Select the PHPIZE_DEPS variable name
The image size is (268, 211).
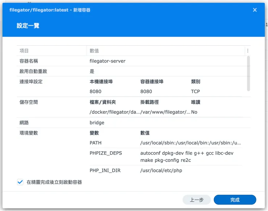pos(106,153)
